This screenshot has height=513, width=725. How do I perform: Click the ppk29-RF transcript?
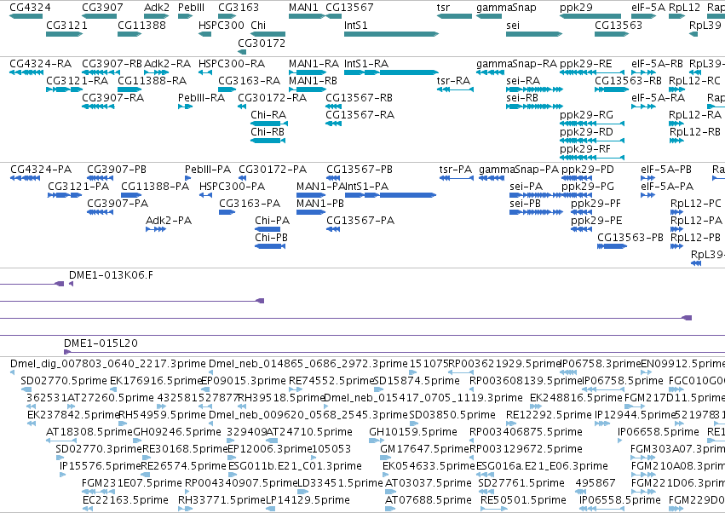click(592, 158)
